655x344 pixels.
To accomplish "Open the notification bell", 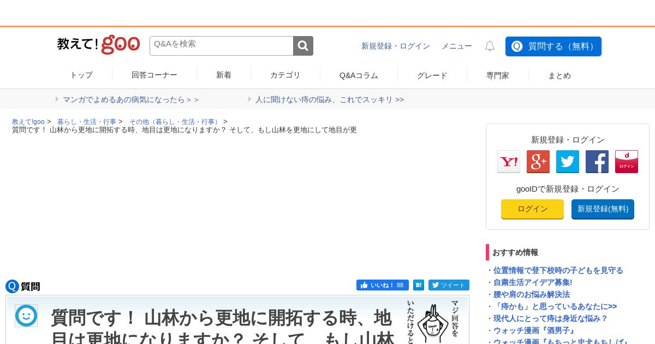I will pos(490,46).
